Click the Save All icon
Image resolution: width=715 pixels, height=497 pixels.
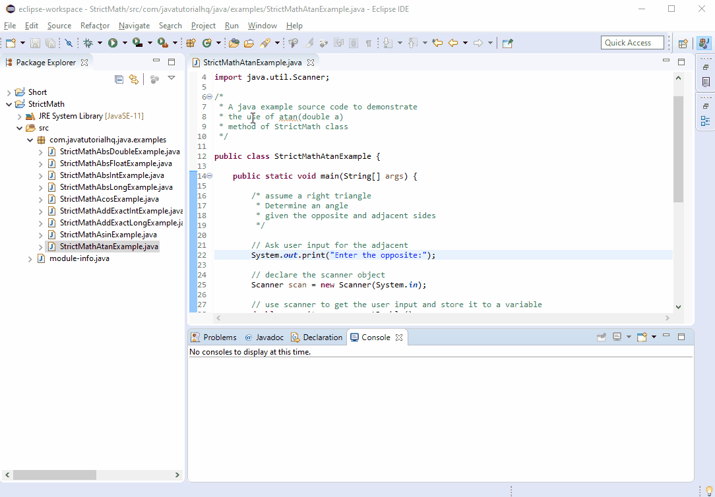click(x=50, y=43)
